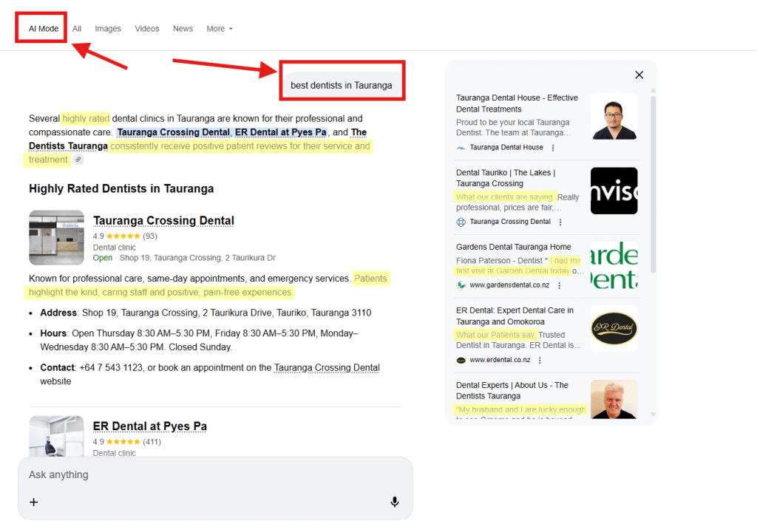Open Dental Tauriko | The Lakes source
Image resolution: width=757 pixels, height=521 pixels.
coord(506,178)
